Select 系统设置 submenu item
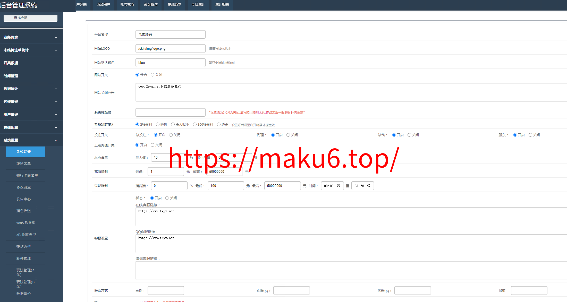The width and height of the screenshot is (567, 302). point(26,152)
